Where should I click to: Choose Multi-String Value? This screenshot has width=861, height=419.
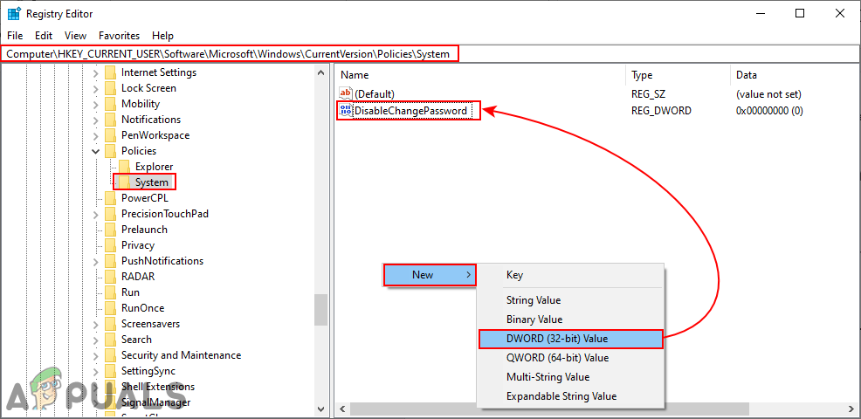tap(570, 377)
